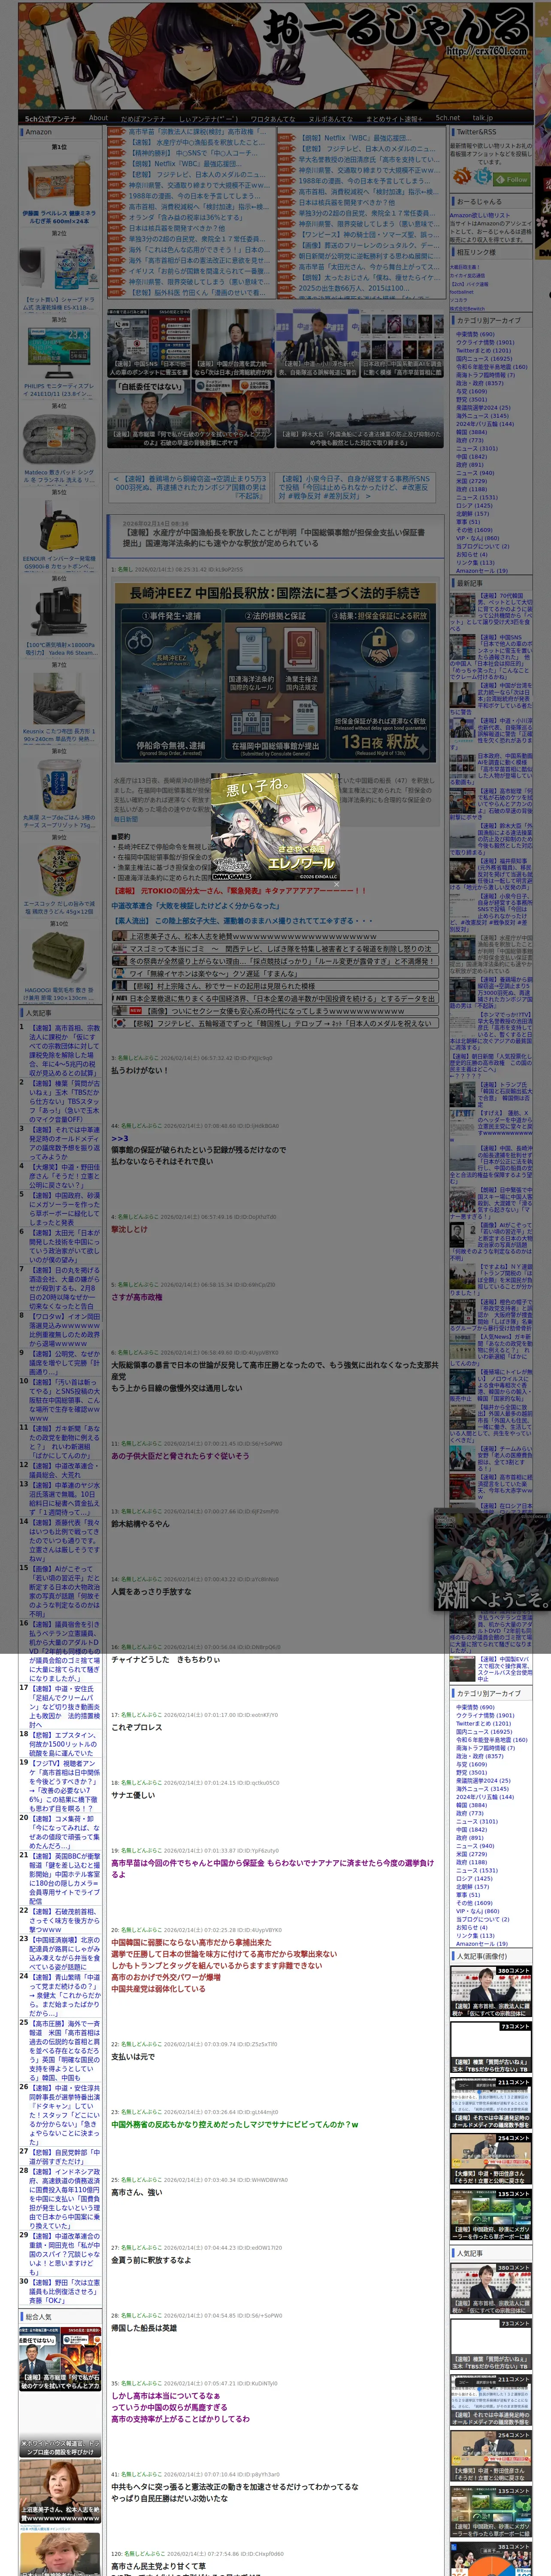Open headline thumbnail 「白紙委任ではない」高市総理
Viewport: 551px width, 2576px height.
tap(190, 413)
